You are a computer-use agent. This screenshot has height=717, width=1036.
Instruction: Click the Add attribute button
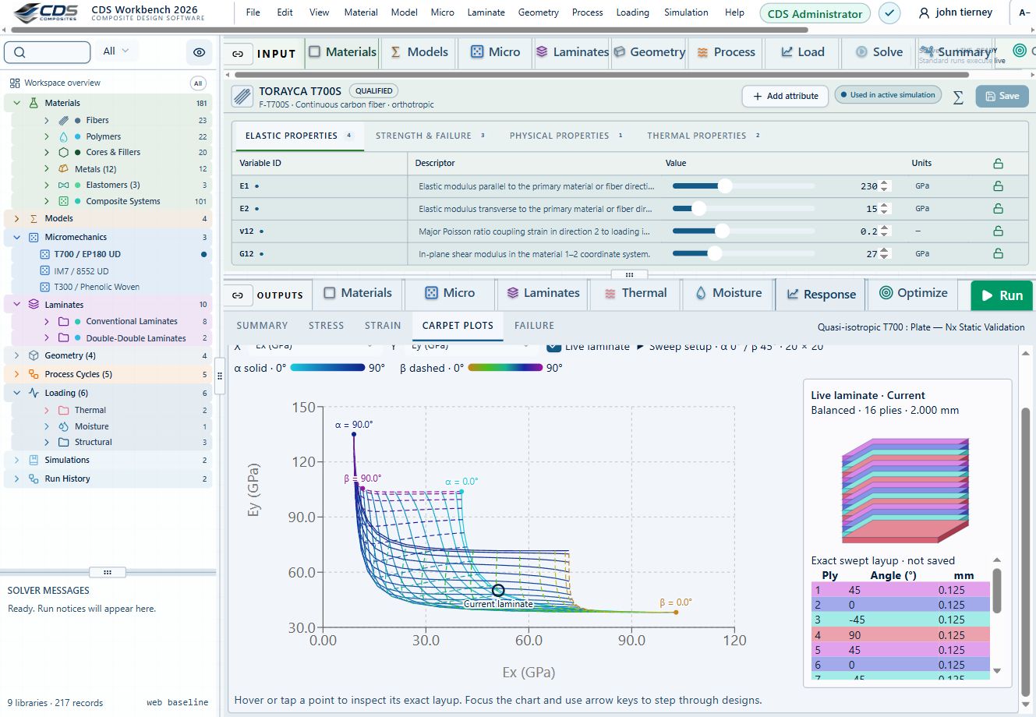[x=785, y=96]
